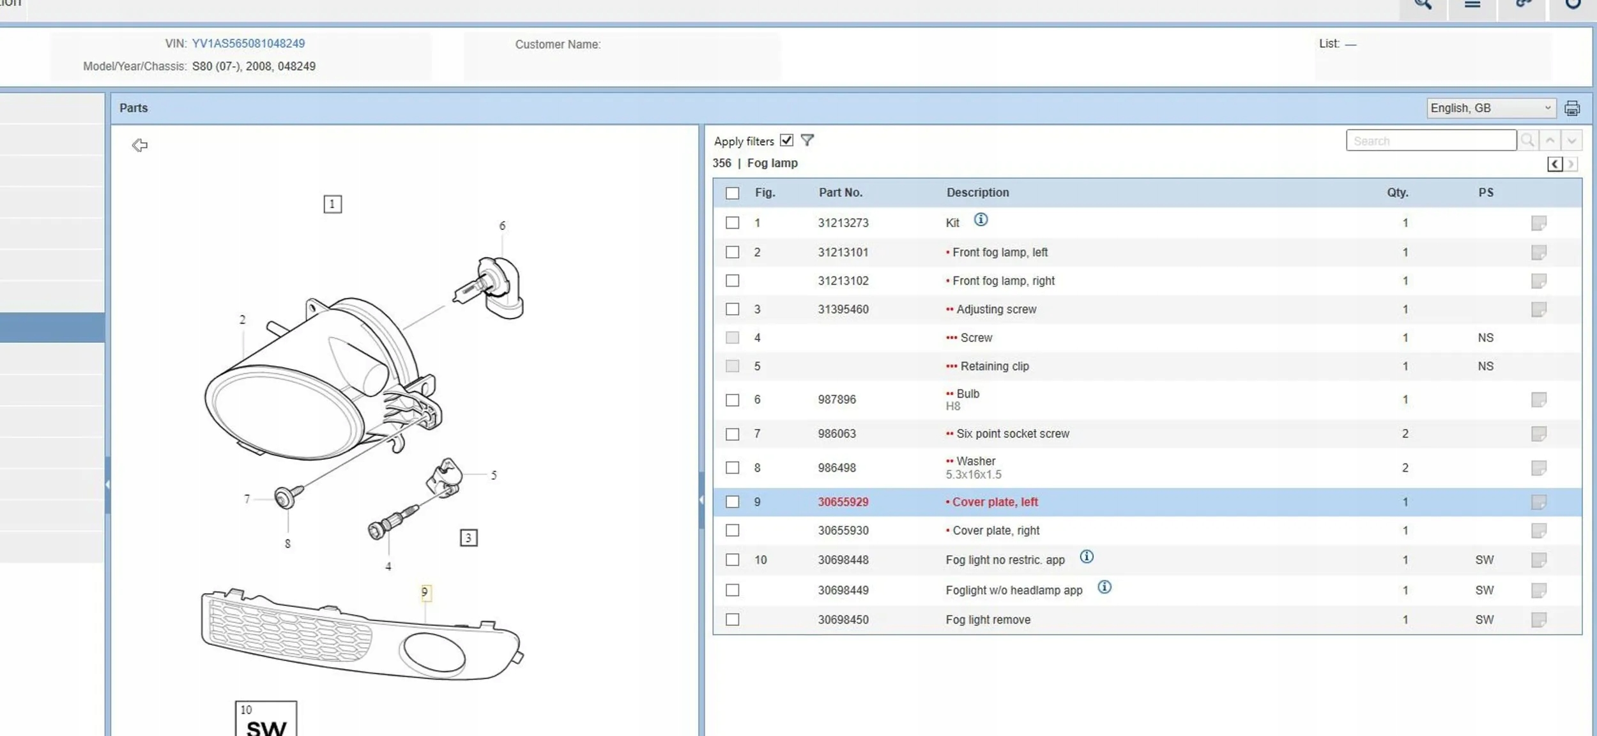The height and width of the screenshot is (736, 1597).
Task: Tick the checkbox for Bulb 987896
Action: click(732, 400)
